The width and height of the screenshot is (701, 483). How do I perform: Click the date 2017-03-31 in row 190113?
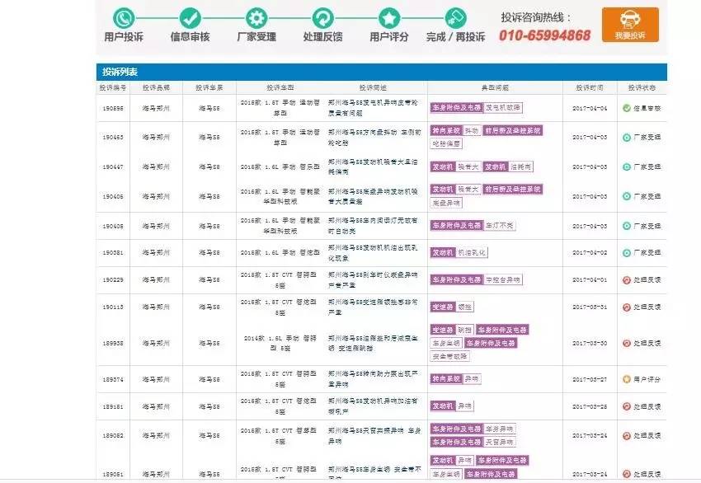pyautogui.click(x=590, y=307)
